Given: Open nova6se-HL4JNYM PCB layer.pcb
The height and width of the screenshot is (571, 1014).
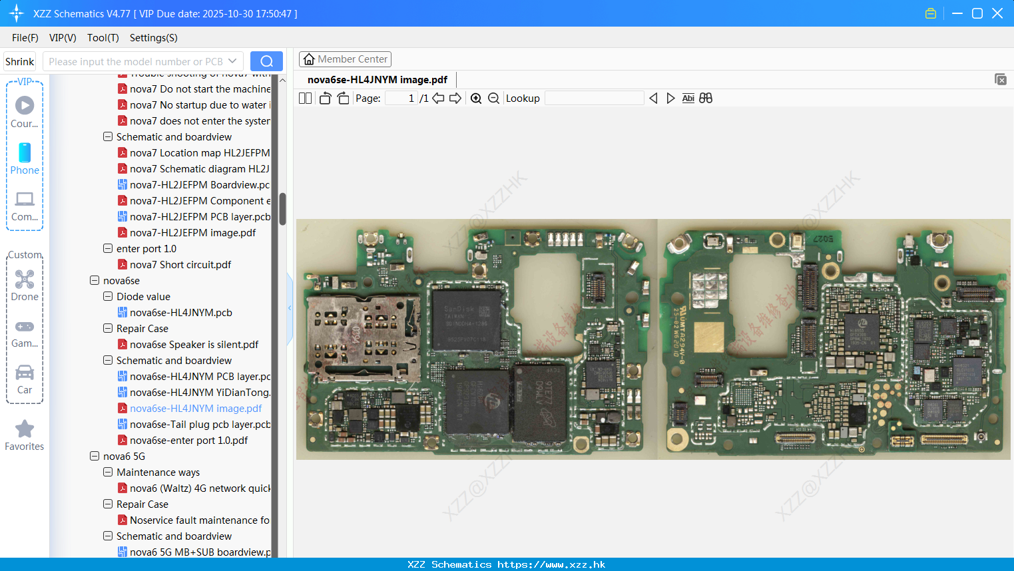Looking at the screenshot, I should tap(200, 377).
